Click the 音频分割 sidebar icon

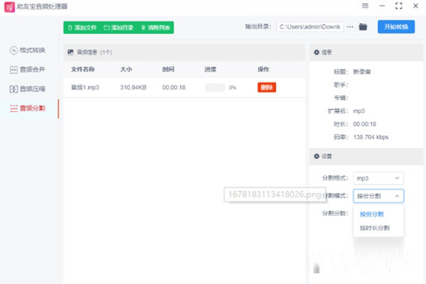[x=13, y=108]
